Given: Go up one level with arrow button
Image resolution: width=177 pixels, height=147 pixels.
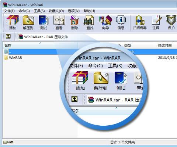Looking at the screenshot, I should click(x=8, y=36).
